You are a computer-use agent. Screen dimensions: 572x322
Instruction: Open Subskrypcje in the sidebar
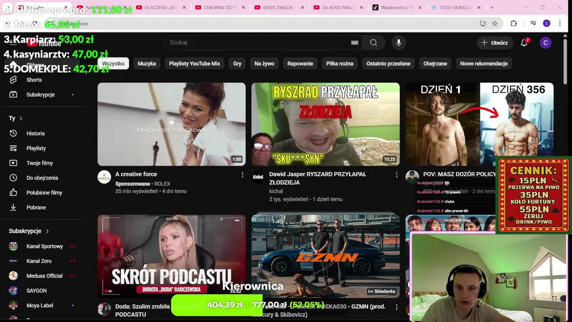tap(40, 94)
